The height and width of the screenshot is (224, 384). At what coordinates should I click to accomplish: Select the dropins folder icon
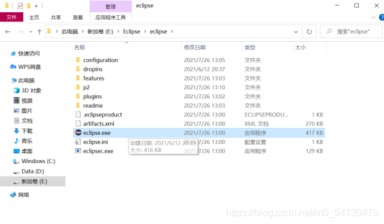click(x=78, y=69)
